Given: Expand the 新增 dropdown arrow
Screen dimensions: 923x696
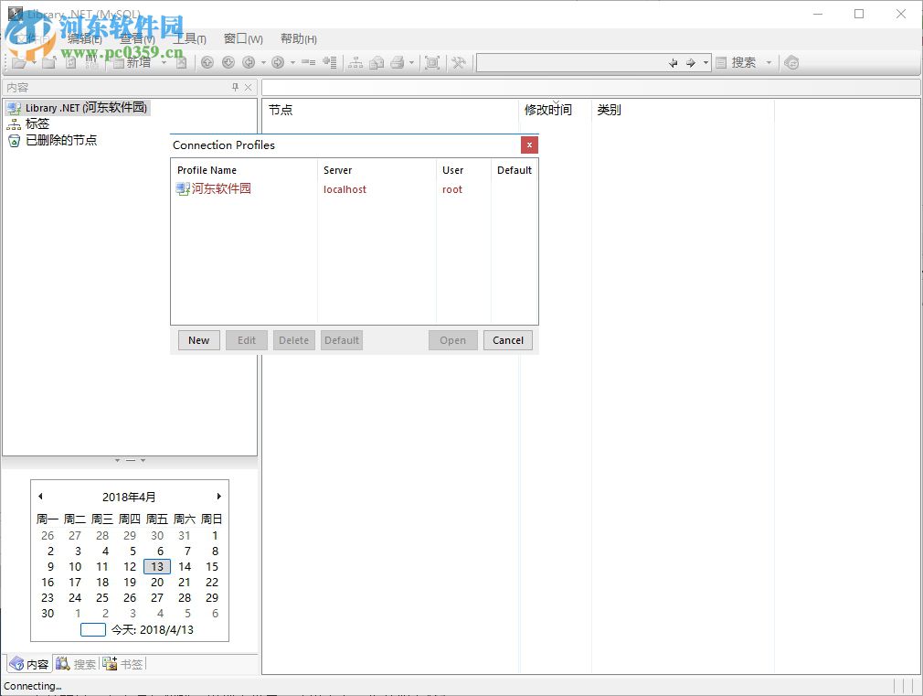Looking at the screenshot, I should point(164,62).
